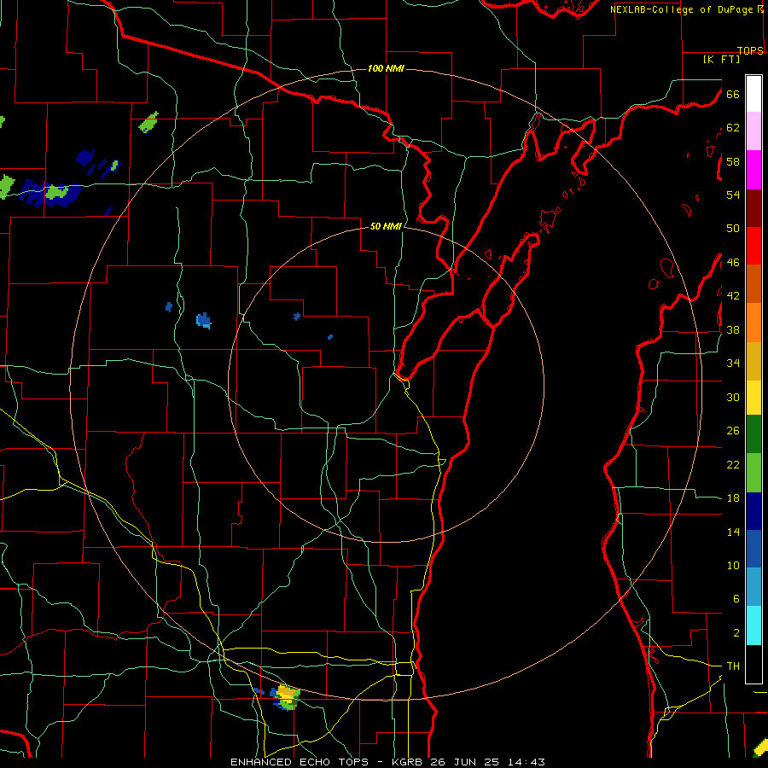Click the green echo in the upper-left area

coord(148,122)
